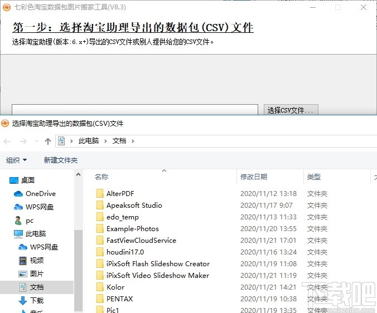Image resolution: width=377 pixels, height=313 pixels.
Task: Click 文档 in address breadcrumb
Action: 119,141
